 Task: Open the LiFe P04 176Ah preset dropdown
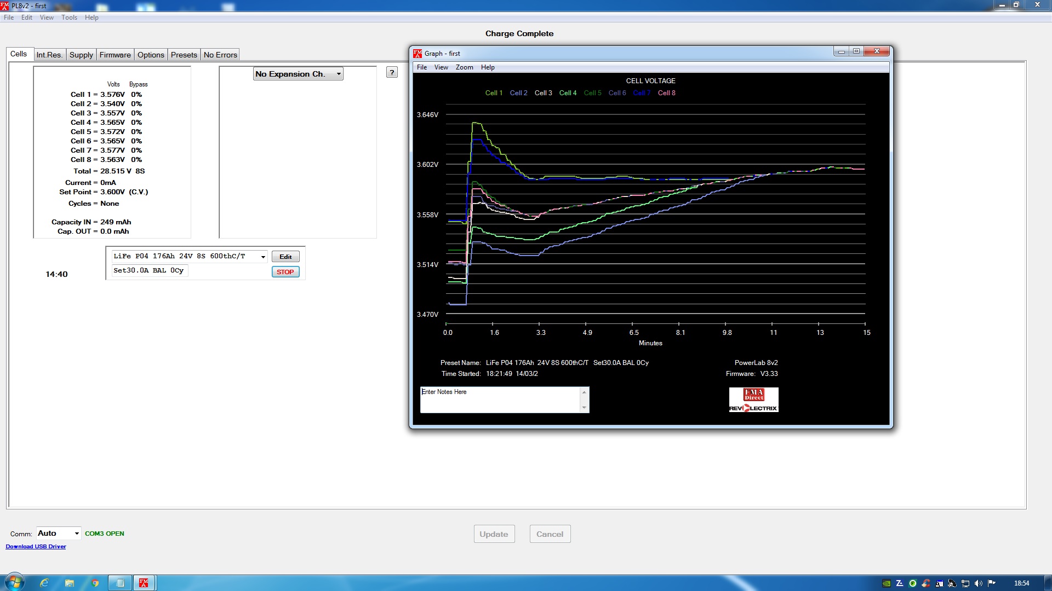(x=263, y=257)
